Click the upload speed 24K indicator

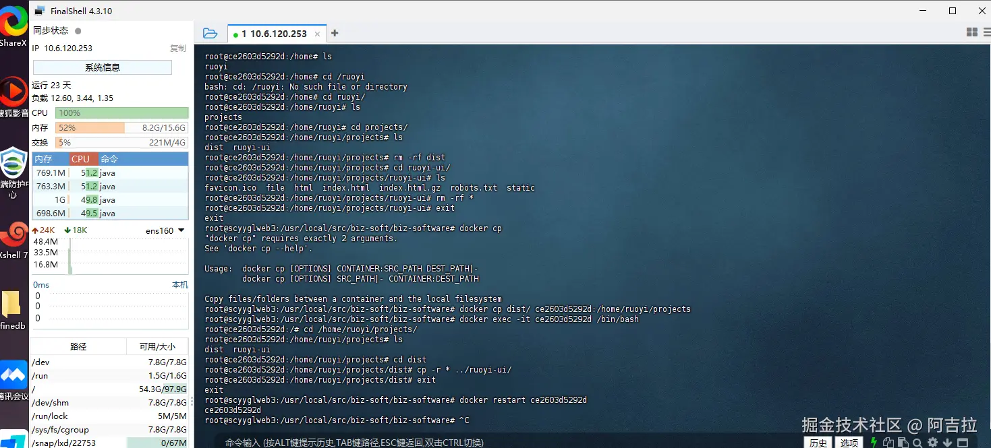43,230
